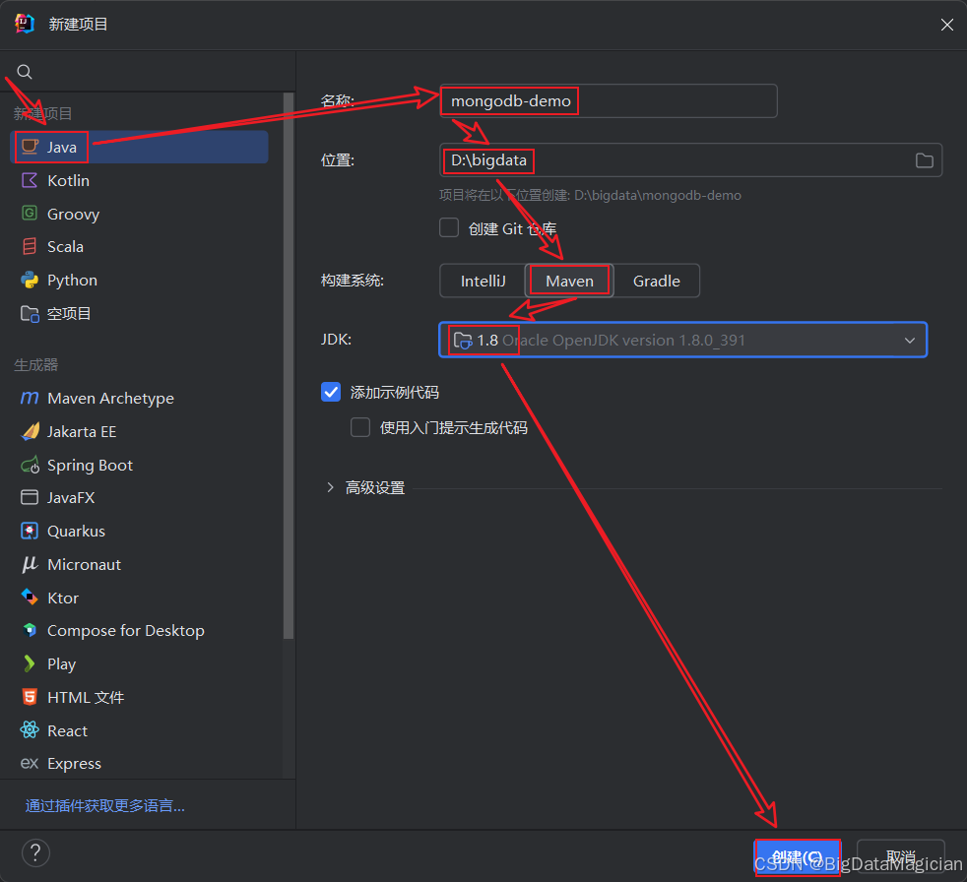
Task: Close the 新建项目 dialog
Action: pos(946,24)
